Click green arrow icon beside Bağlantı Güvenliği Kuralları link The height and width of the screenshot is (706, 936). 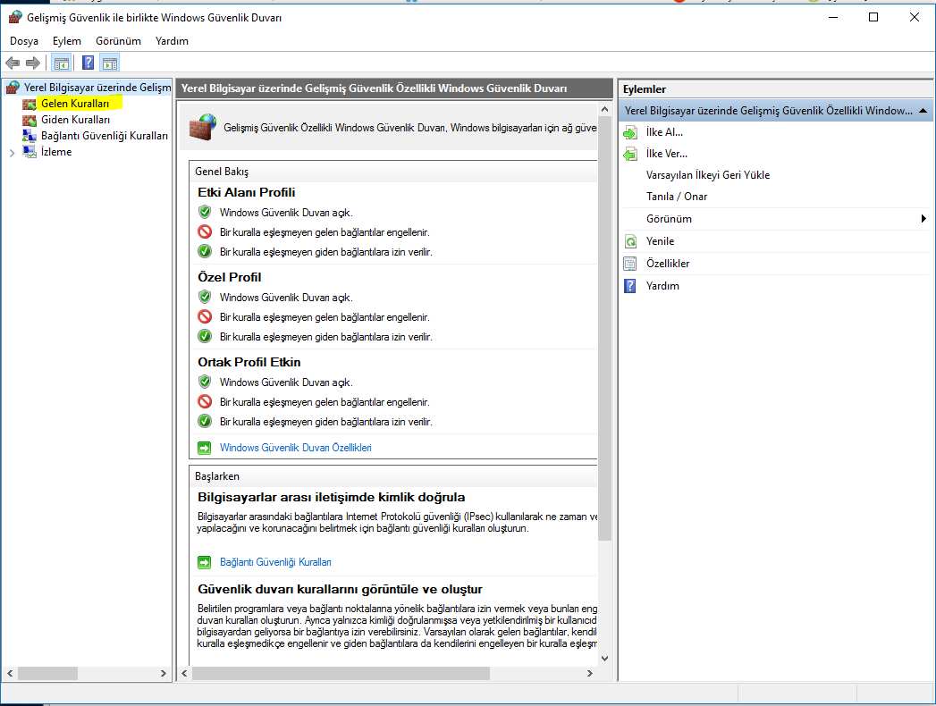[x=204, y=562]
